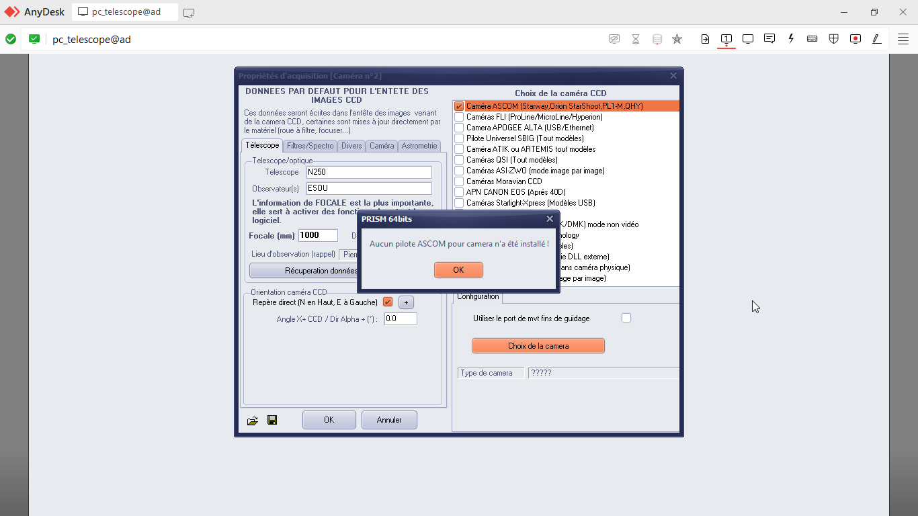This screenshot has height=516, width=918.
Task: Open new session tab icon in AnyDesk
Action: [x=189, y=13]
